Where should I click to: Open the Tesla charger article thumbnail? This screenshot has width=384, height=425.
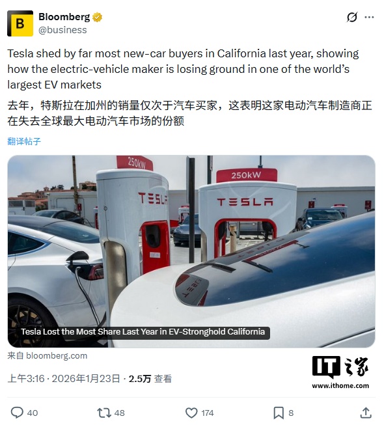tap(191, 251)
